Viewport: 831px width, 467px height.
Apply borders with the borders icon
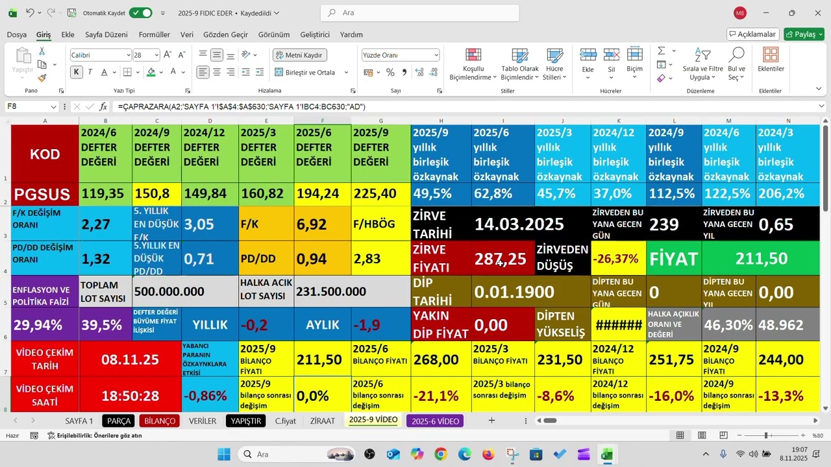click(x=127, y=72)
